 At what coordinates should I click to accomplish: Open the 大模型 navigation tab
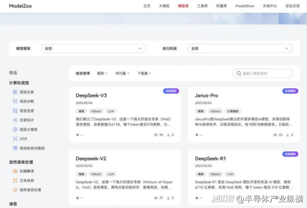[164, 6]
